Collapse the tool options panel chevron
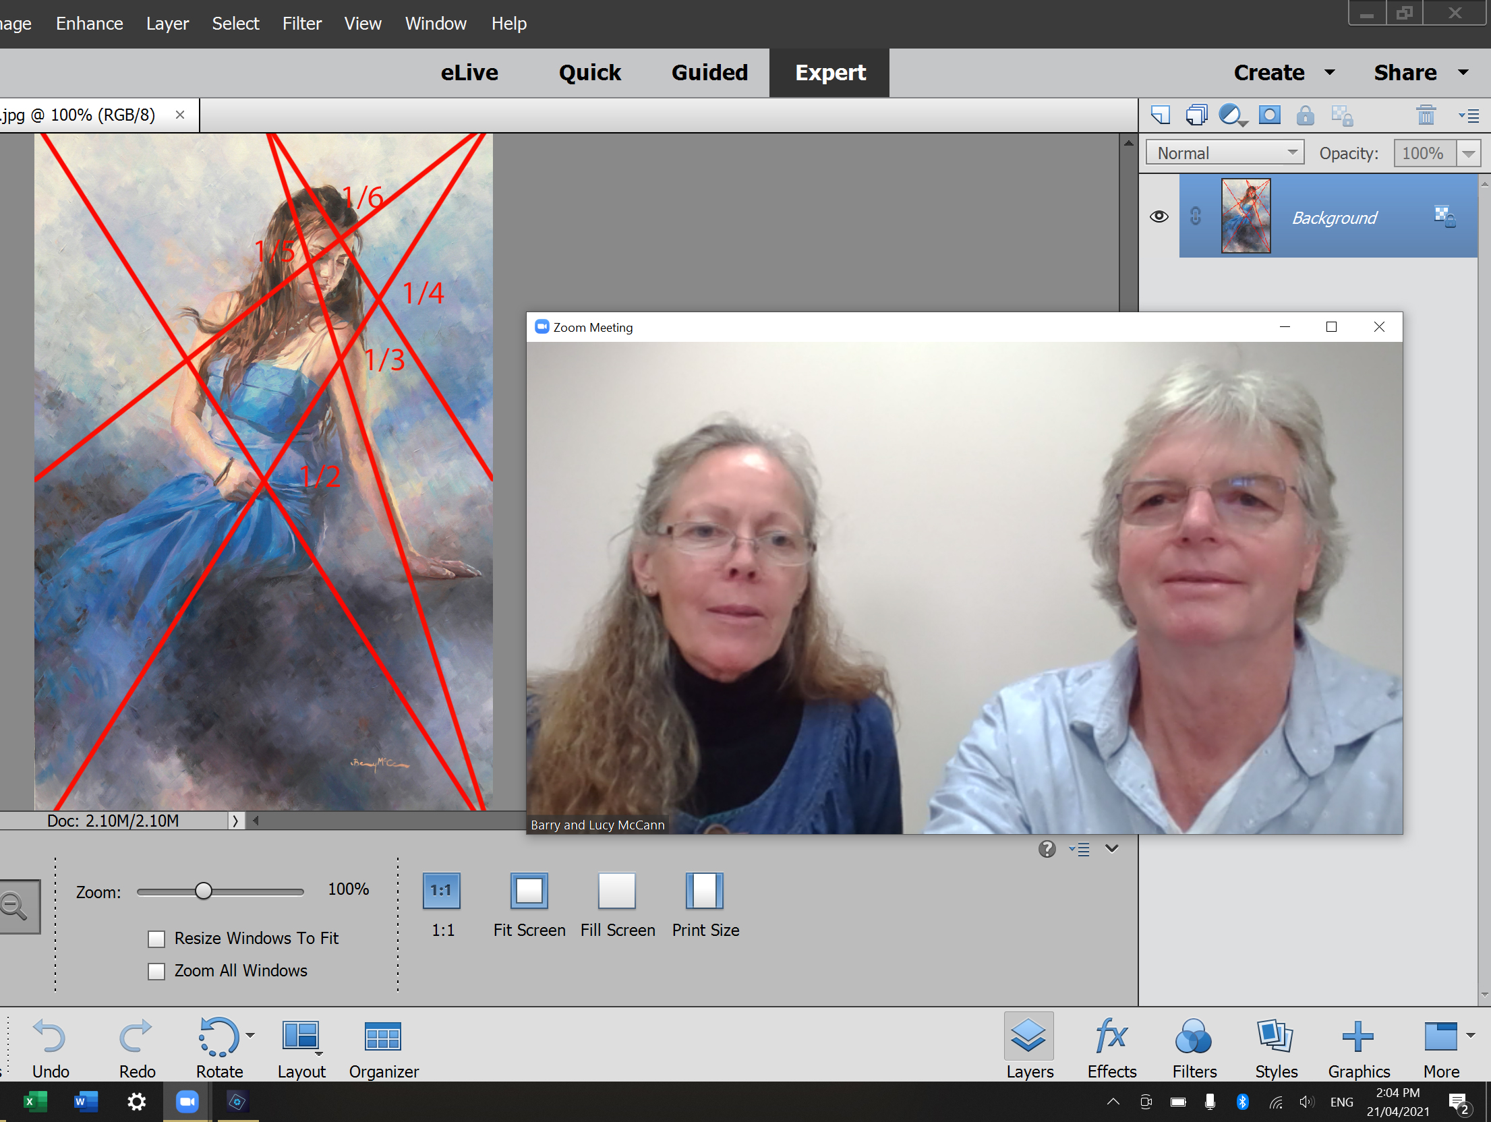 click(1112, 848)
